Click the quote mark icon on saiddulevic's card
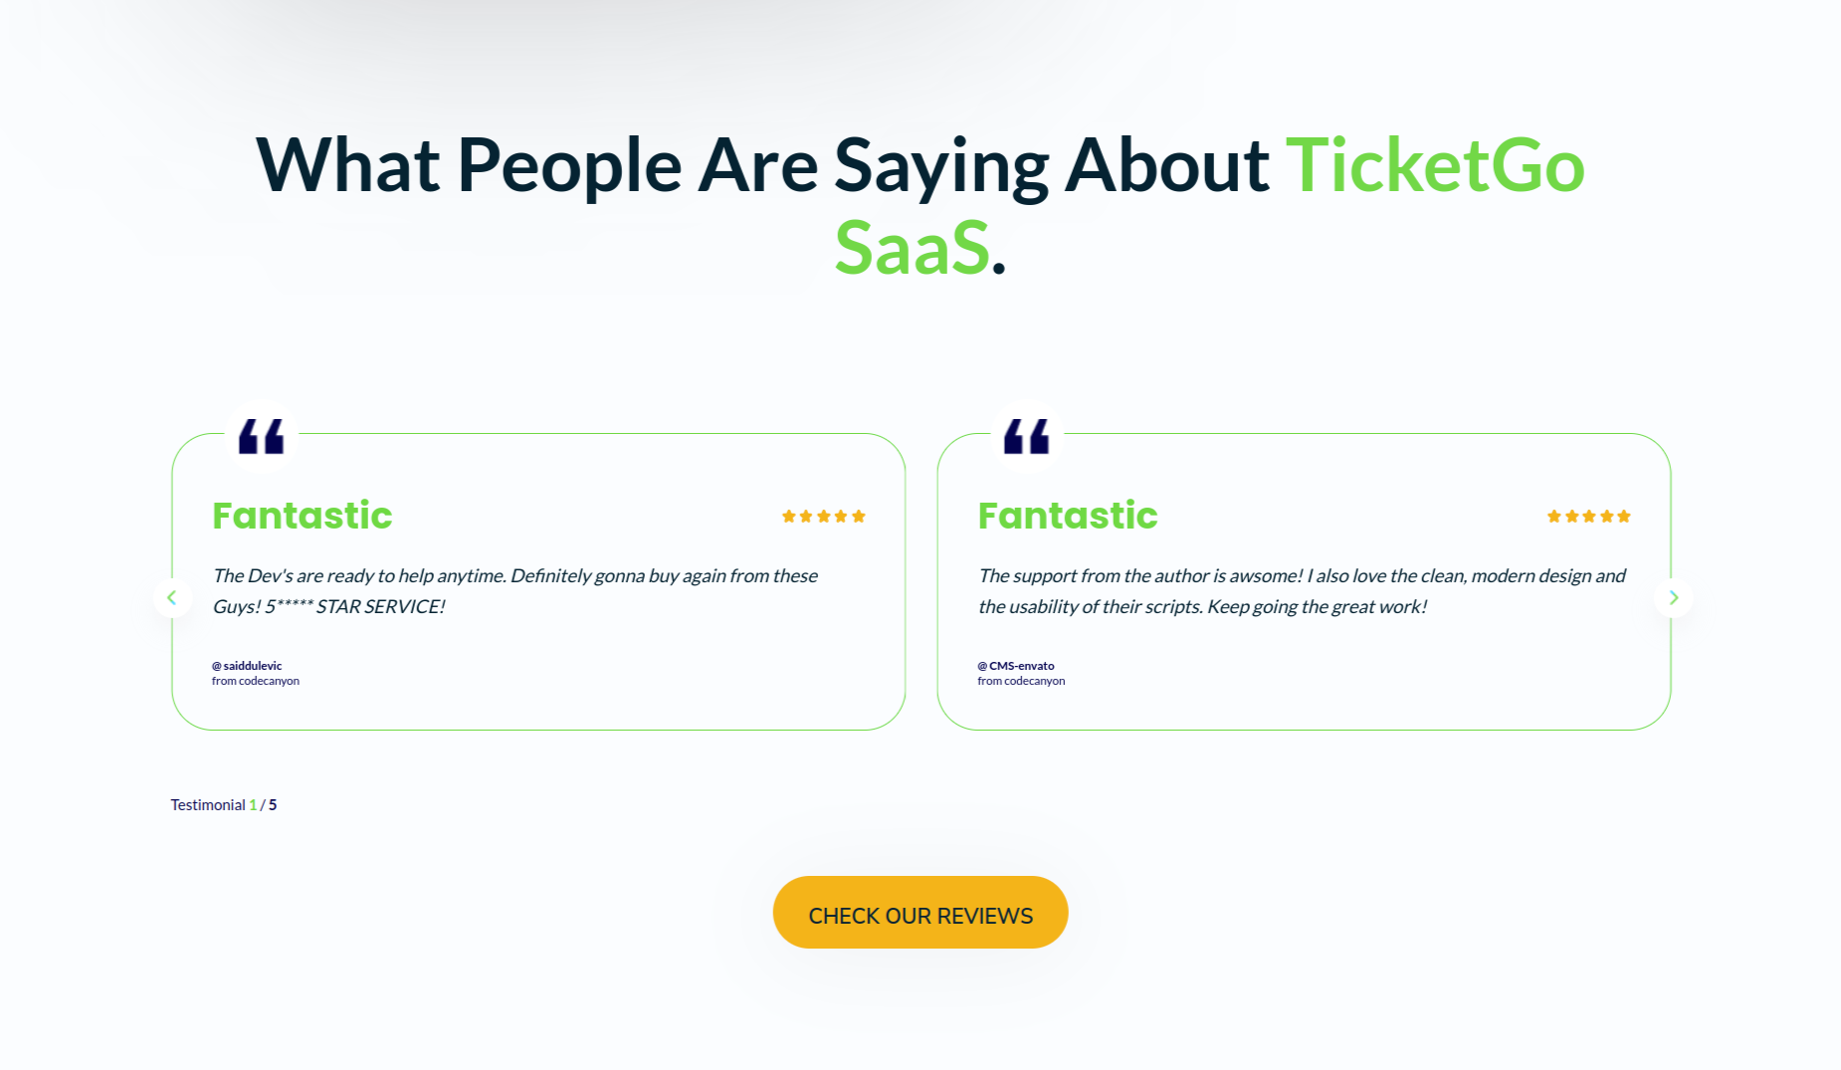1841x1070 pixels. pyautogui.click(x=262, y=436)
